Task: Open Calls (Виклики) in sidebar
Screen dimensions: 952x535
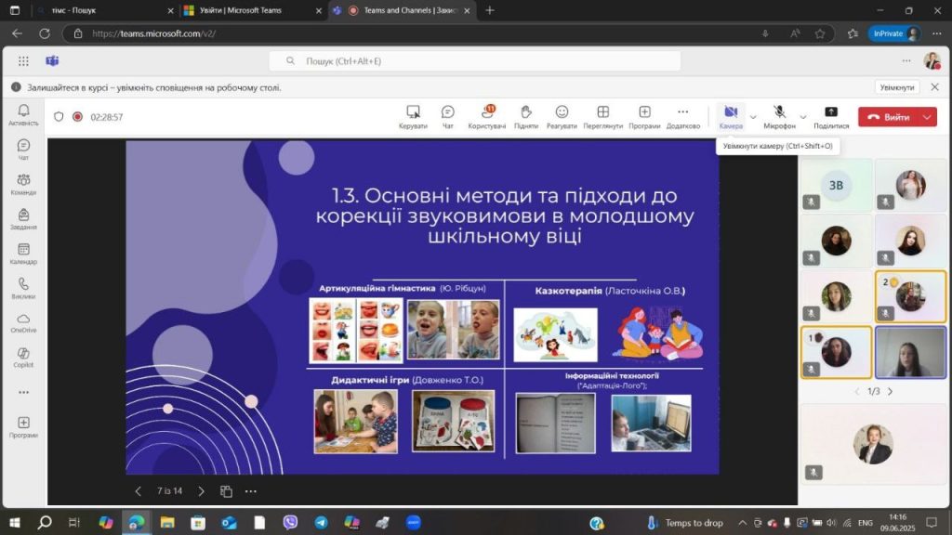Action: click(x=23, y=288)
